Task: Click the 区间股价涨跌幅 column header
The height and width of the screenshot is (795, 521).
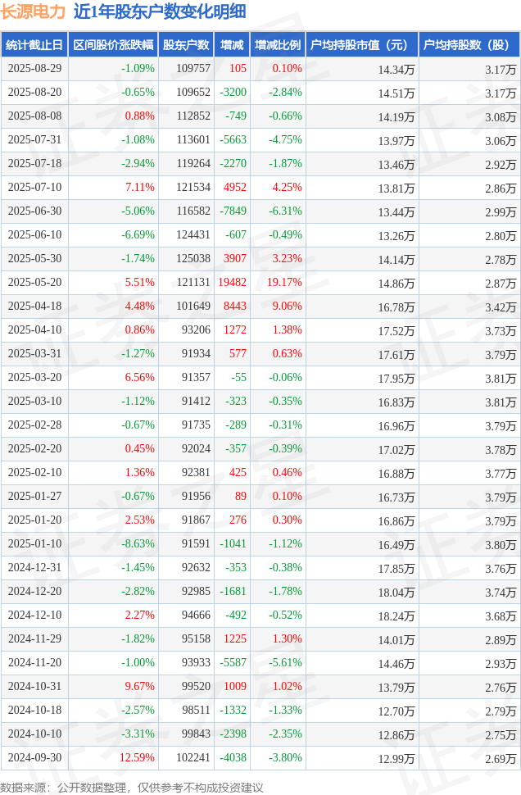Action: coord(114,45)
